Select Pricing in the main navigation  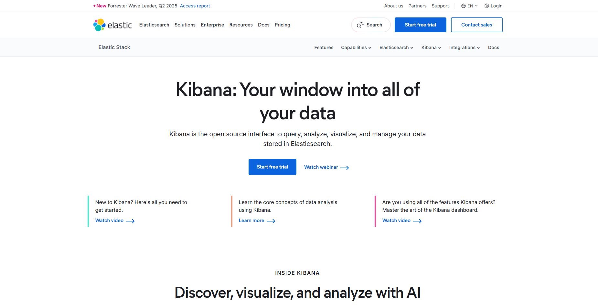click(282, 25)
